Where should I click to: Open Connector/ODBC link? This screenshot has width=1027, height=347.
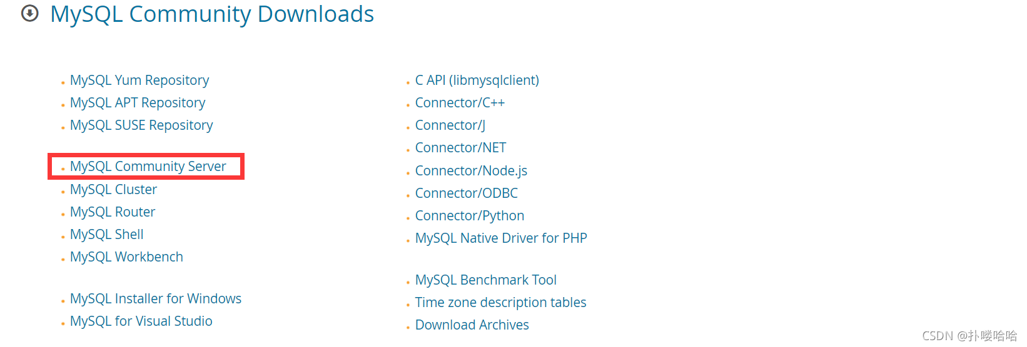click(466, 193)
